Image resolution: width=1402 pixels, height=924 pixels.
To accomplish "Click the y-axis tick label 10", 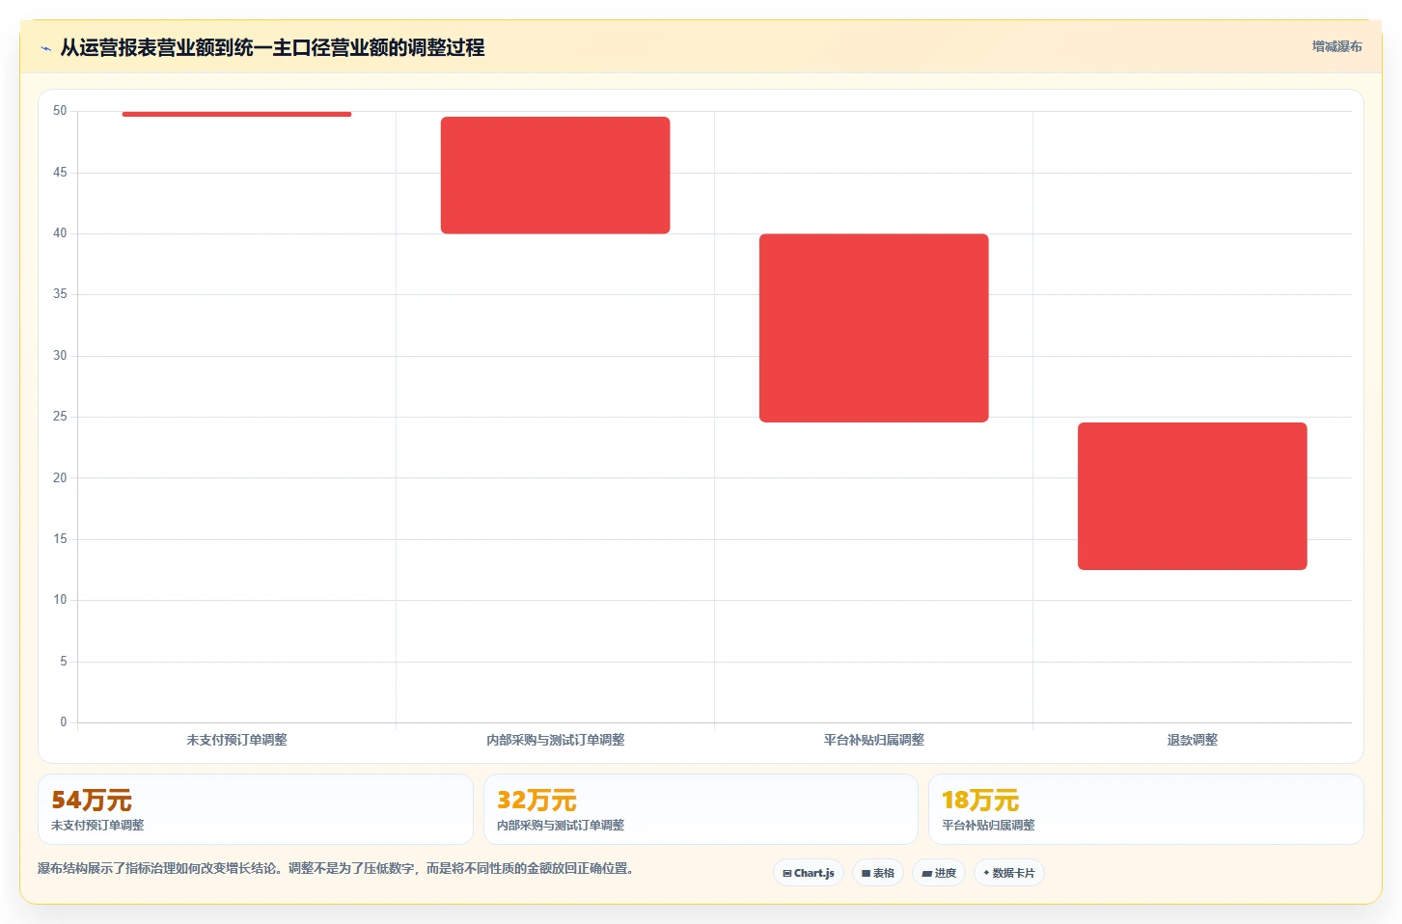I will pyautogui.click(x=60, y=600).
